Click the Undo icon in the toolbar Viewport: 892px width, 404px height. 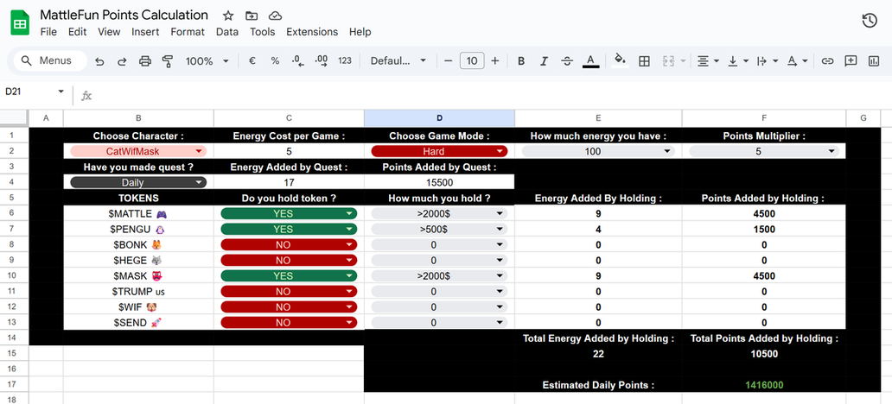99,61
